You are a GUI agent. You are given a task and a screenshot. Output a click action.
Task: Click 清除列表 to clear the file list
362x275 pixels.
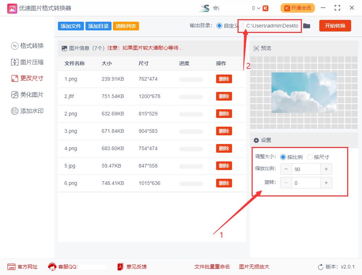pyautogui.click(x=126, y=26)
